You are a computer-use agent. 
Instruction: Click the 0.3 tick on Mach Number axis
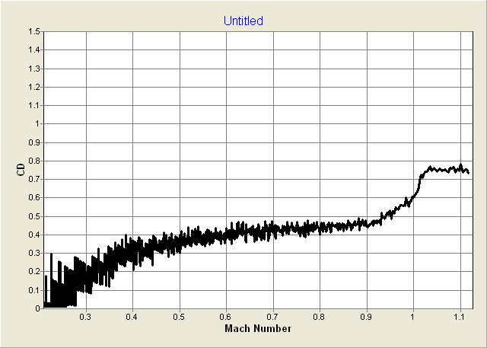pos(85,316)
